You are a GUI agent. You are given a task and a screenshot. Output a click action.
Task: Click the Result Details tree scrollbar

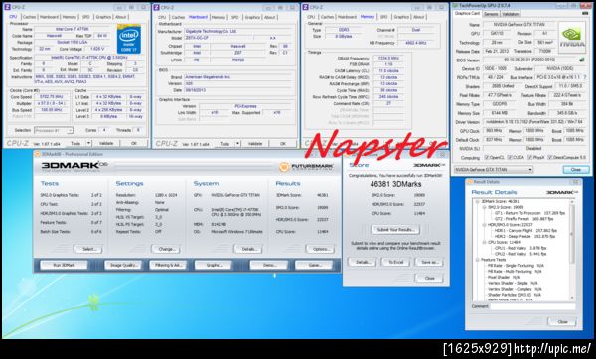click(x=572, y=251)
